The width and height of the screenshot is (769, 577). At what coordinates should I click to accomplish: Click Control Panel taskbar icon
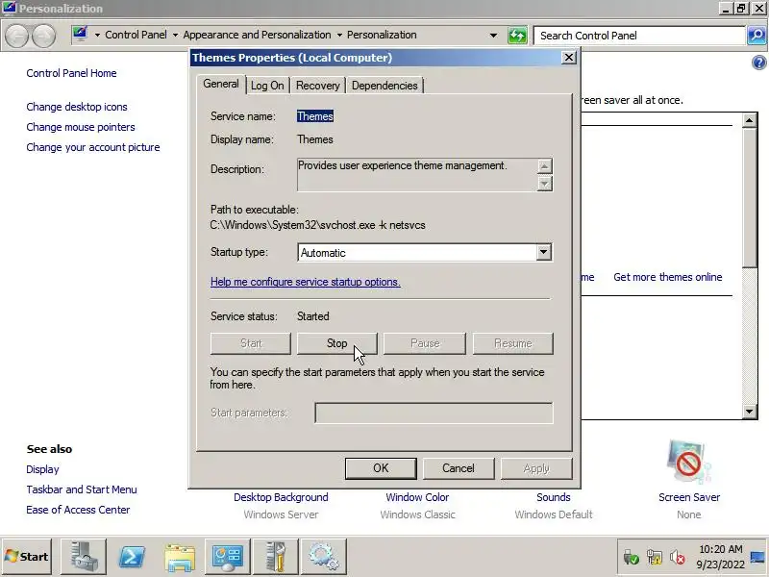click(x=228, y=557)
